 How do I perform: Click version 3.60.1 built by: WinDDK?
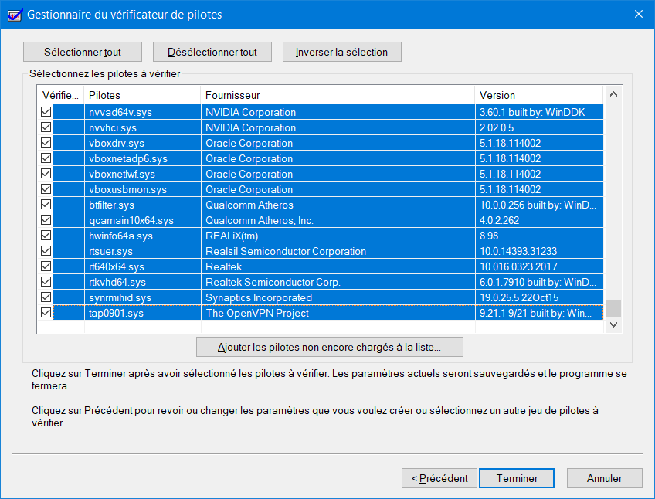(539, 112)
